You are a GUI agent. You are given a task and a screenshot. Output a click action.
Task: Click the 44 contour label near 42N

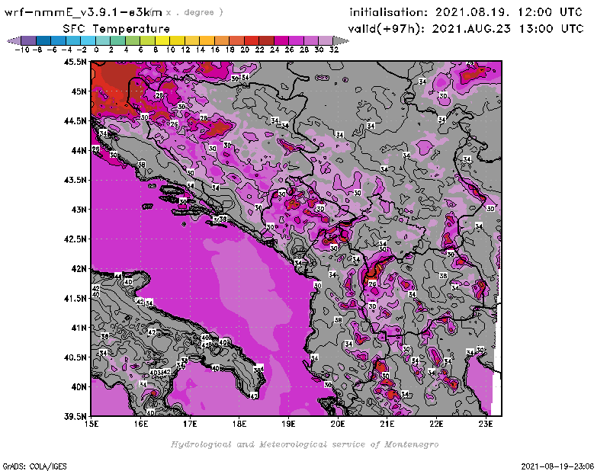pyautogui.click(x=118, y=276)
